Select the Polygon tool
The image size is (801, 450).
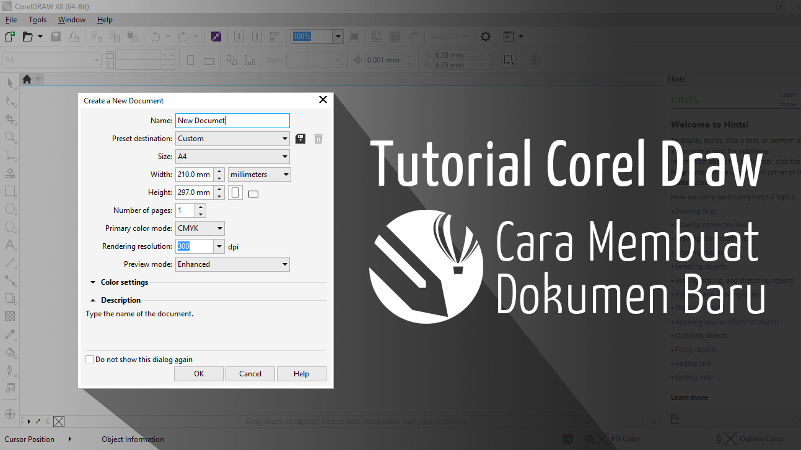click(10, 227)
